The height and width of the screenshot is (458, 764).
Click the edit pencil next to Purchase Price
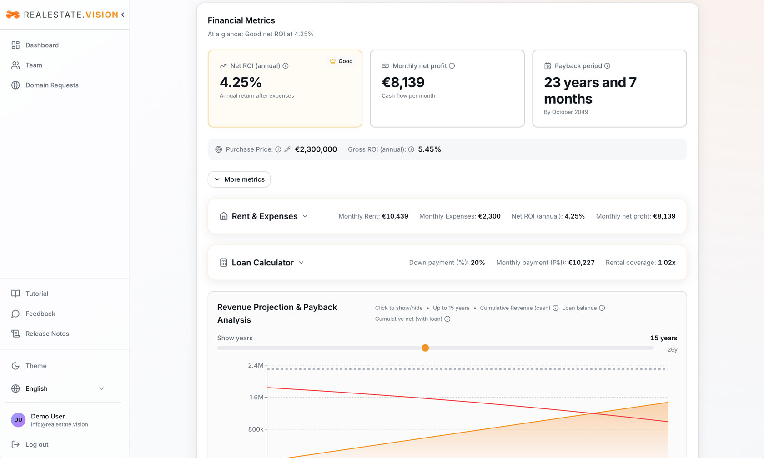tap(287, 149)
